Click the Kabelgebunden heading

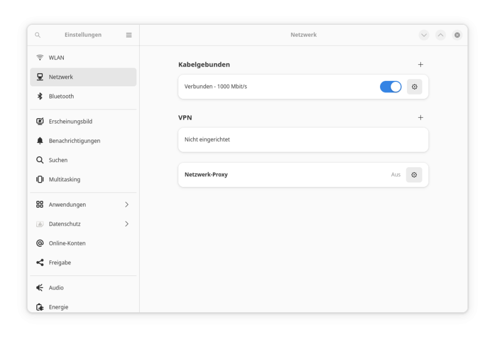point(204,65)
